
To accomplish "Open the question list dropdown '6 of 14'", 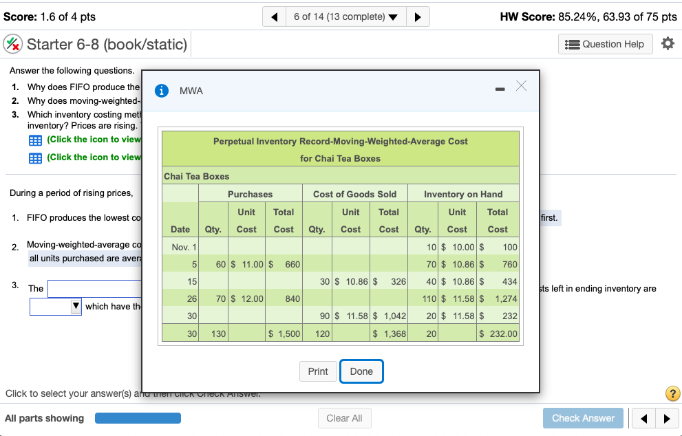I will [345, 17].
